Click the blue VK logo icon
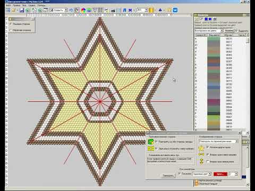The image size is (255, 191). [x=175, y=10]
